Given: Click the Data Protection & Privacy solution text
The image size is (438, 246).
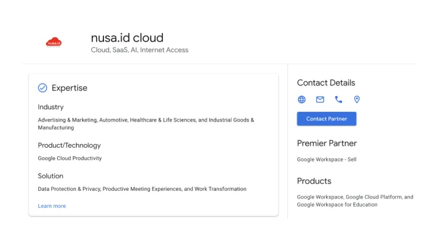Looking at the screenshot, I should (x=142, y=189).
